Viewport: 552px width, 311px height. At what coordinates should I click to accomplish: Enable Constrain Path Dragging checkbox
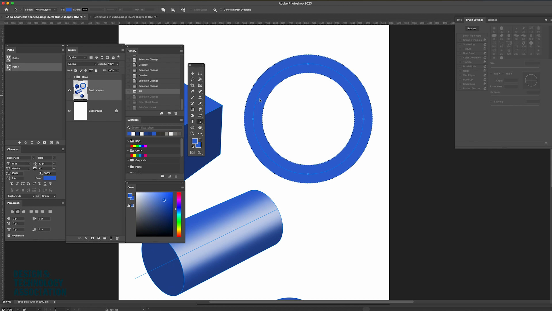[x=221, y=10]
